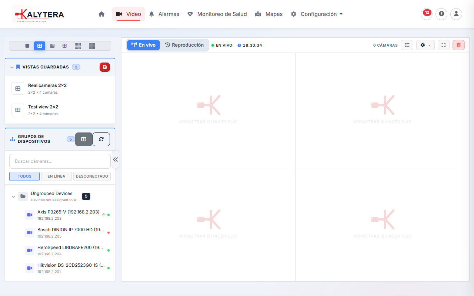Select the fourth layout grid icon
The width and height of the screenshot is (474, 296).
pos(64,46)
